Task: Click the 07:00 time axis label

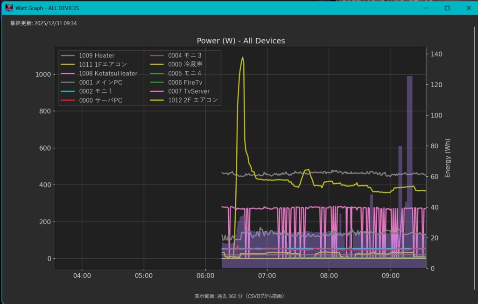Action: click(267, 276)
